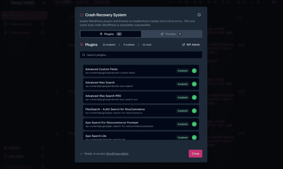Click the Plugins tab count badge 22
283x169 pixels.
click(x=119, y=34)
